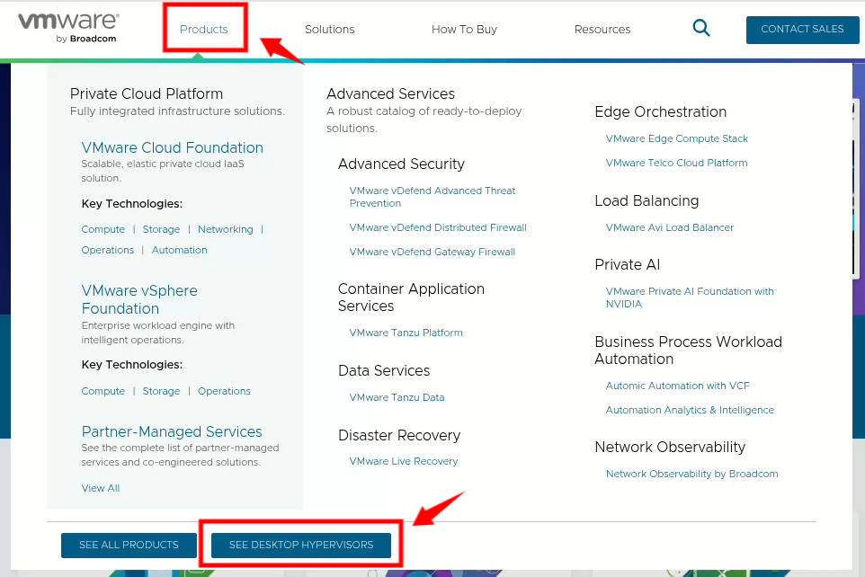Click the Edge Orchestration heading
The image size is (865, 577).
tap(660, 112)
